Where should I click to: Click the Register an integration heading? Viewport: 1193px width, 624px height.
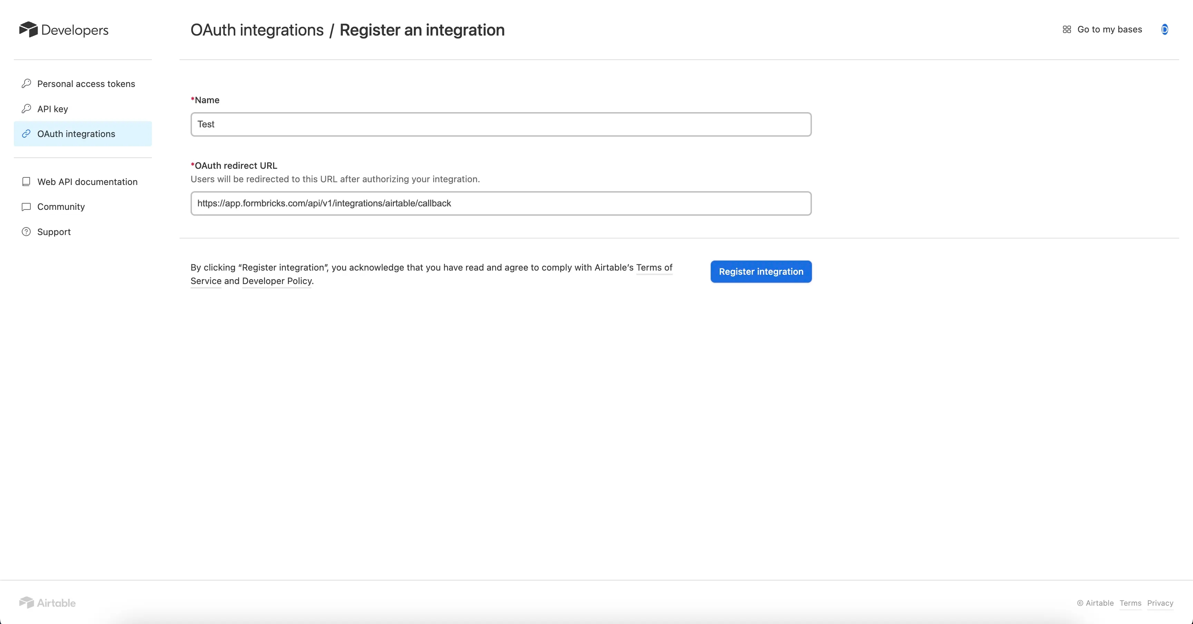(422, 30)
